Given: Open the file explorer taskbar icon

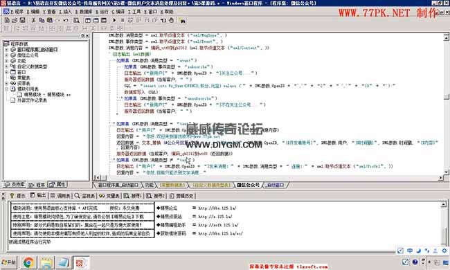Looking at the screenshot, I should tap(46, 262).
